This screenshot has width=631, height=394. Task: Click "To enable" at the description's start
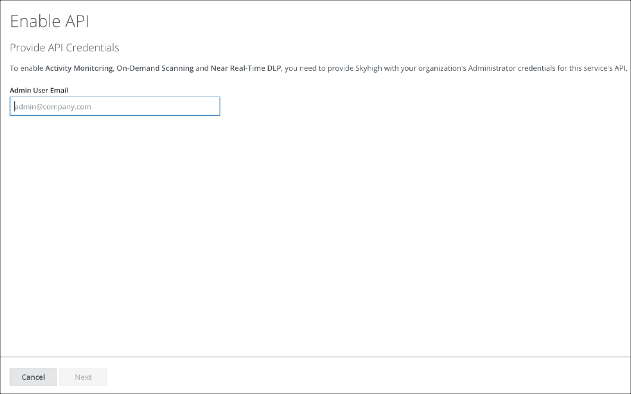tap(26, 69)
